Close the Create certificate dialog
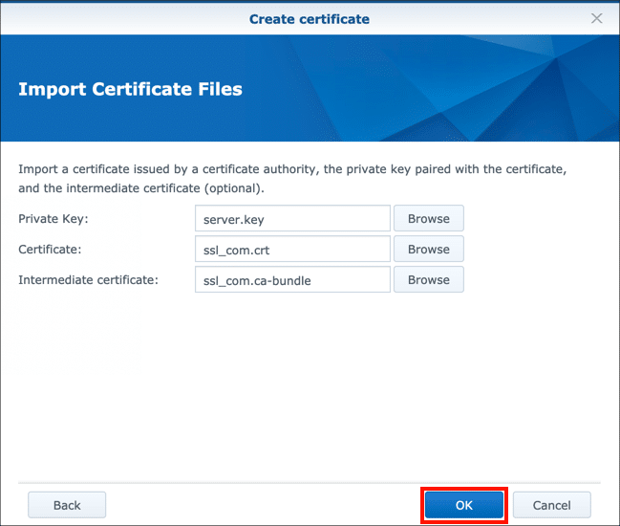The width and height of the screenshot is (620, 526). 597,18
